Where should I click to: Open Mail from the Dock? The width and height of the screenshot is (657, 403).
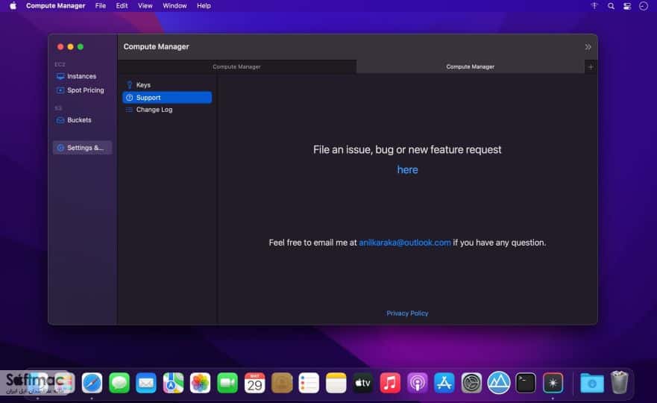[x=146, y=383]
